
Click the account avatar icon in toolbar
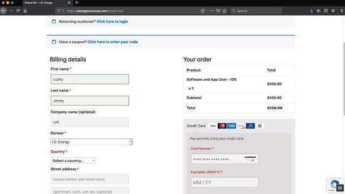[333, 11]
